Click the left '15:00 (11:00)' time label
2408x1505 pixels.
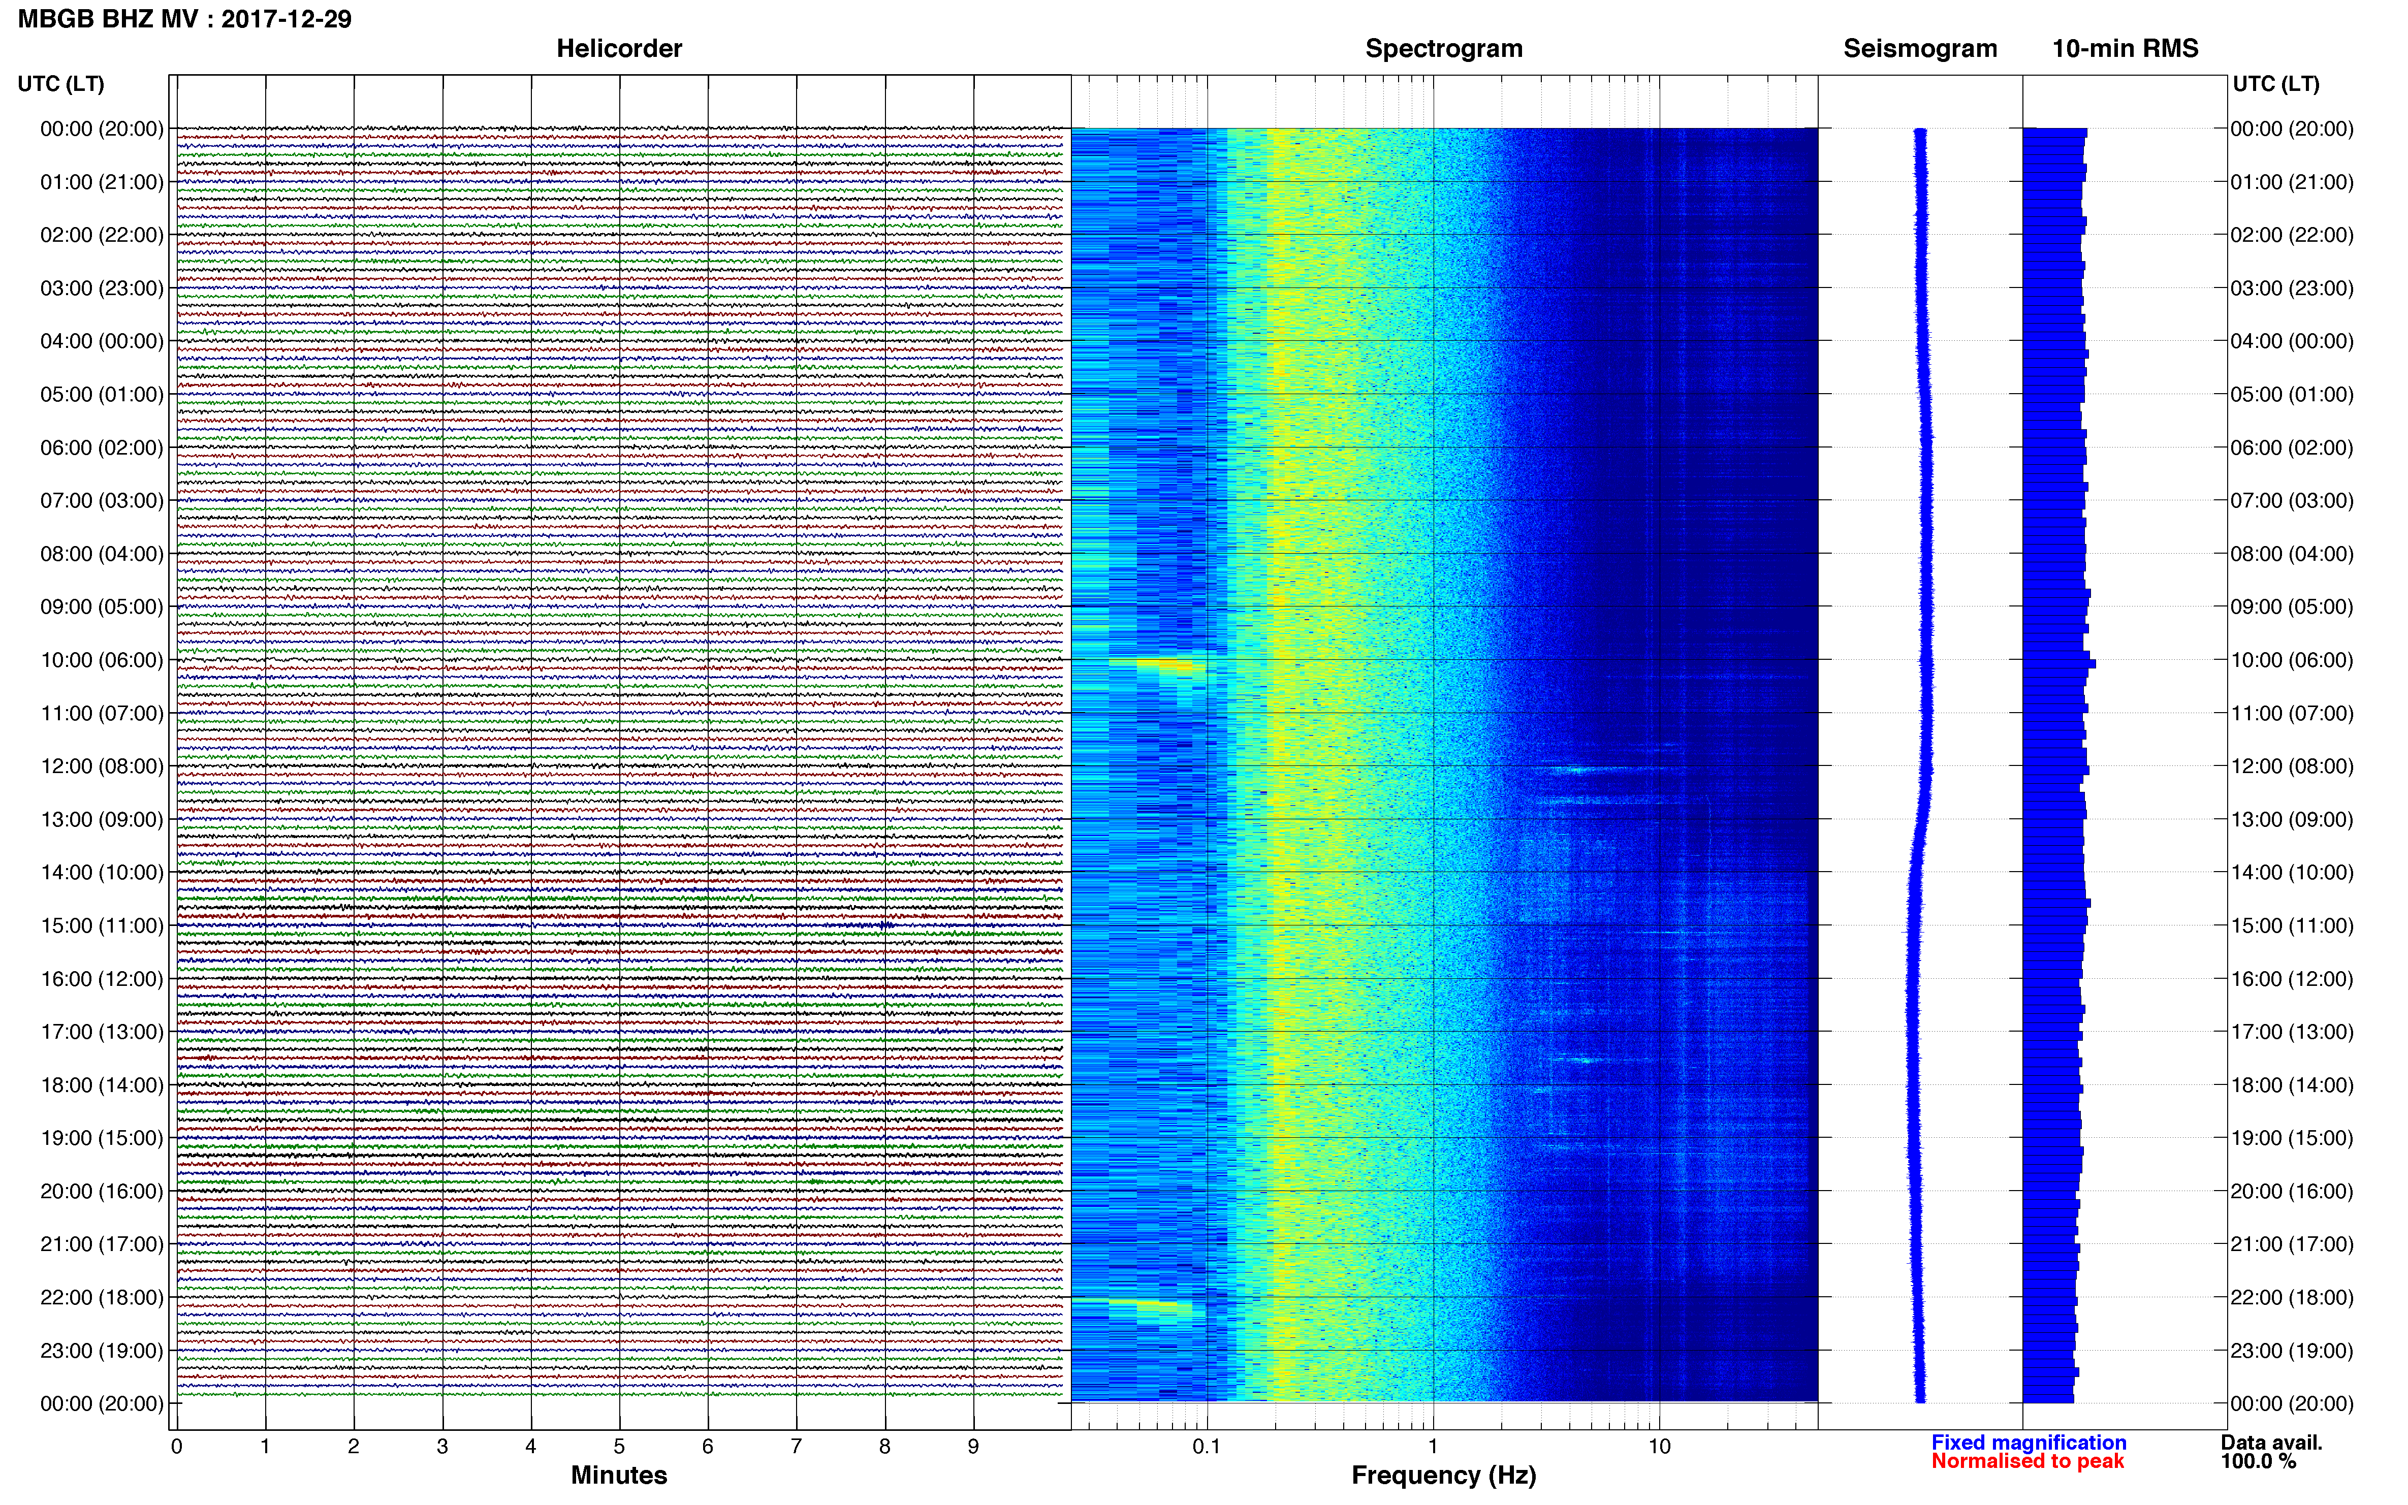(x=102, y=925)
